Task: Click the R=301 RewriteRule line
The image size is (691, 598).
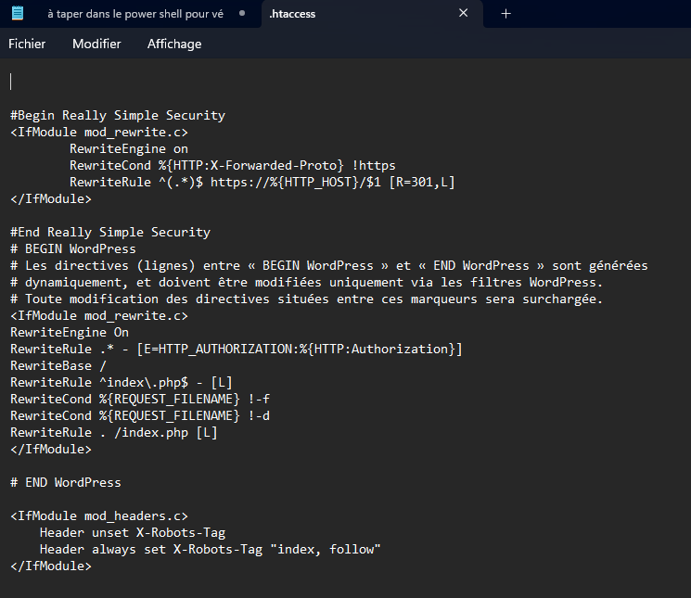Action: point(262,182)
